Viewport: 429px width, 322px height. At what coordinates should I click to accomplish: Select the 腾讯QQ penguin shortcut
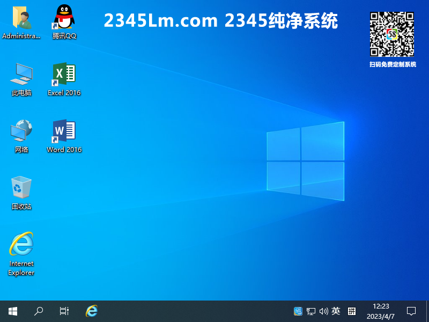[x=64, y=23]
